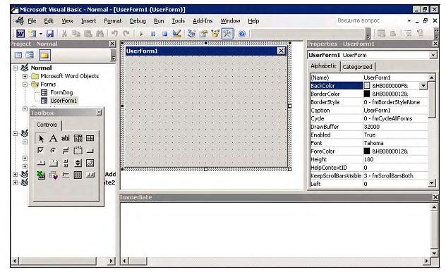
Task: Click the Insert UserForm toolbar icon
Action: pos(32,34)
